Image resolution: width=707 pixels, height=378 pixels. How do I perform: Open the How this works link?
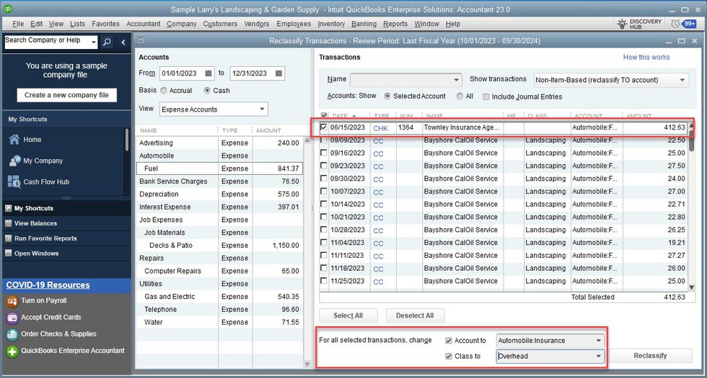click(x=646, y=58)
